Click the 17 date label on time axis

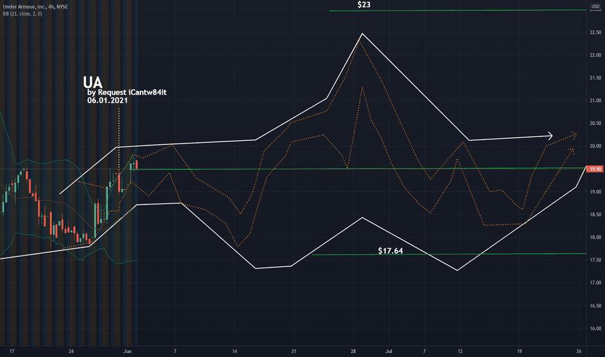(x=12, y=351)
